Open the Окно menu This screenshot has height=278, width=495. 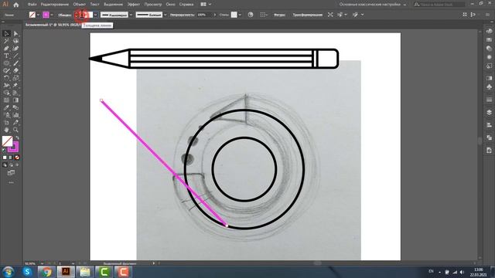170,5
